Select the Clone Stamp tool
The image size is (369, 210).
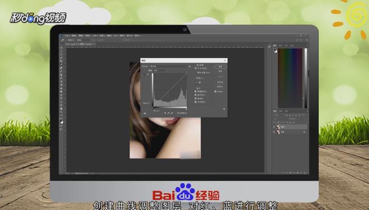pyautogui.click(x=61, y=74)
